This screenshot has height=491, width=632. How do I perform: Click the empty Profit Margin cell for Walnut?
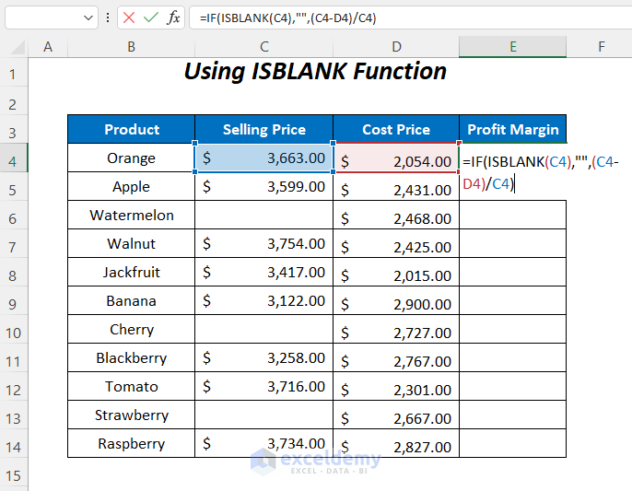tap(512, 243)
